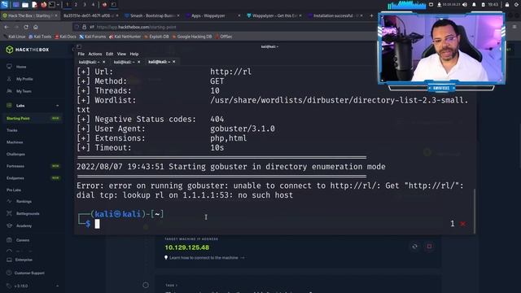Open the terminal File menu
The height and width of the screenshot is (293, 521).
[x=81, y=54]
